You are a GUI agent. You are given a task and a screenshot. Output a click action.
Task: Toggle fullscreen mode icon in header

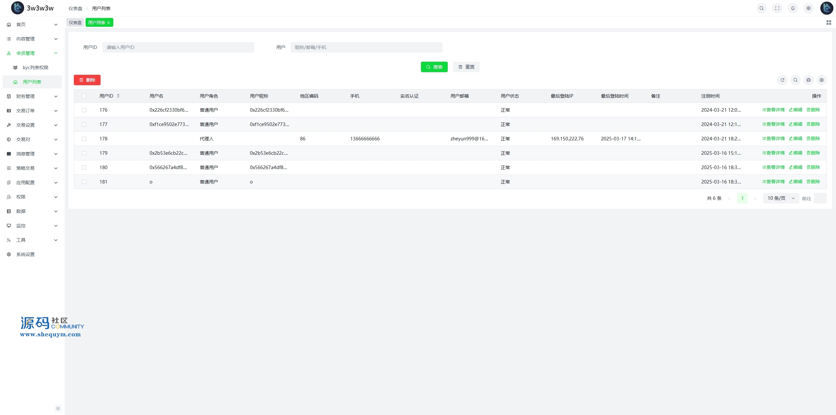tap(777, 8)
